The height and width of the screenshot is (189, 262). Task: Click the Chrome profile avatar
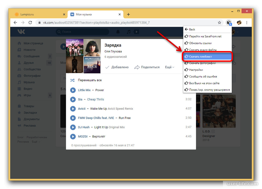[x=239, y=23]
